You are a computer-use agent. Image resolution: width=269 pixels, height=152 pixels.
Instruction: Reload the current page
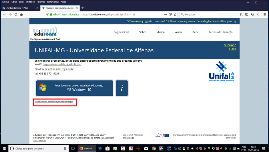(16, 14)
